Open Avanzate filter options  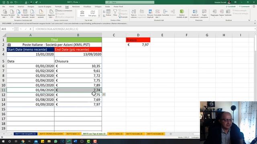click(123, 17)
